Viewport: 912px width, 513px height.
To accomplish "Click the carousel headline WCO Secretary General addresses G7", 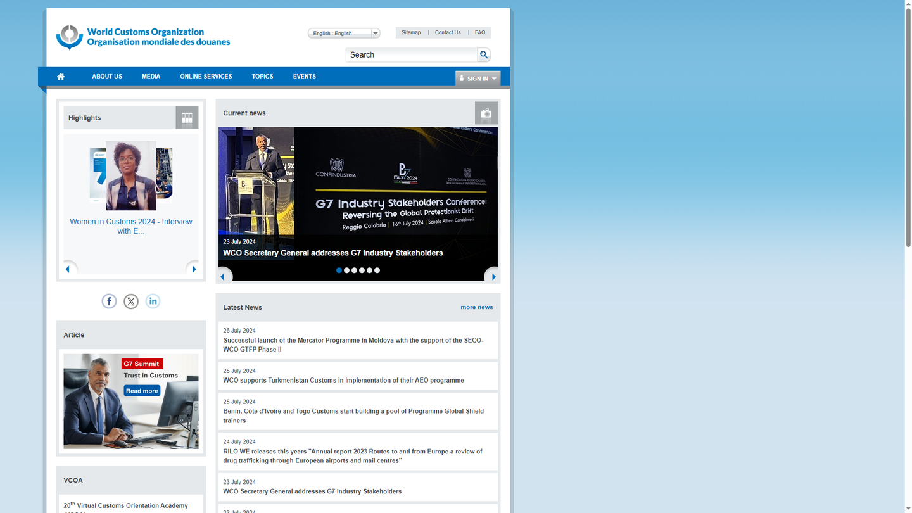I will 333,253.
